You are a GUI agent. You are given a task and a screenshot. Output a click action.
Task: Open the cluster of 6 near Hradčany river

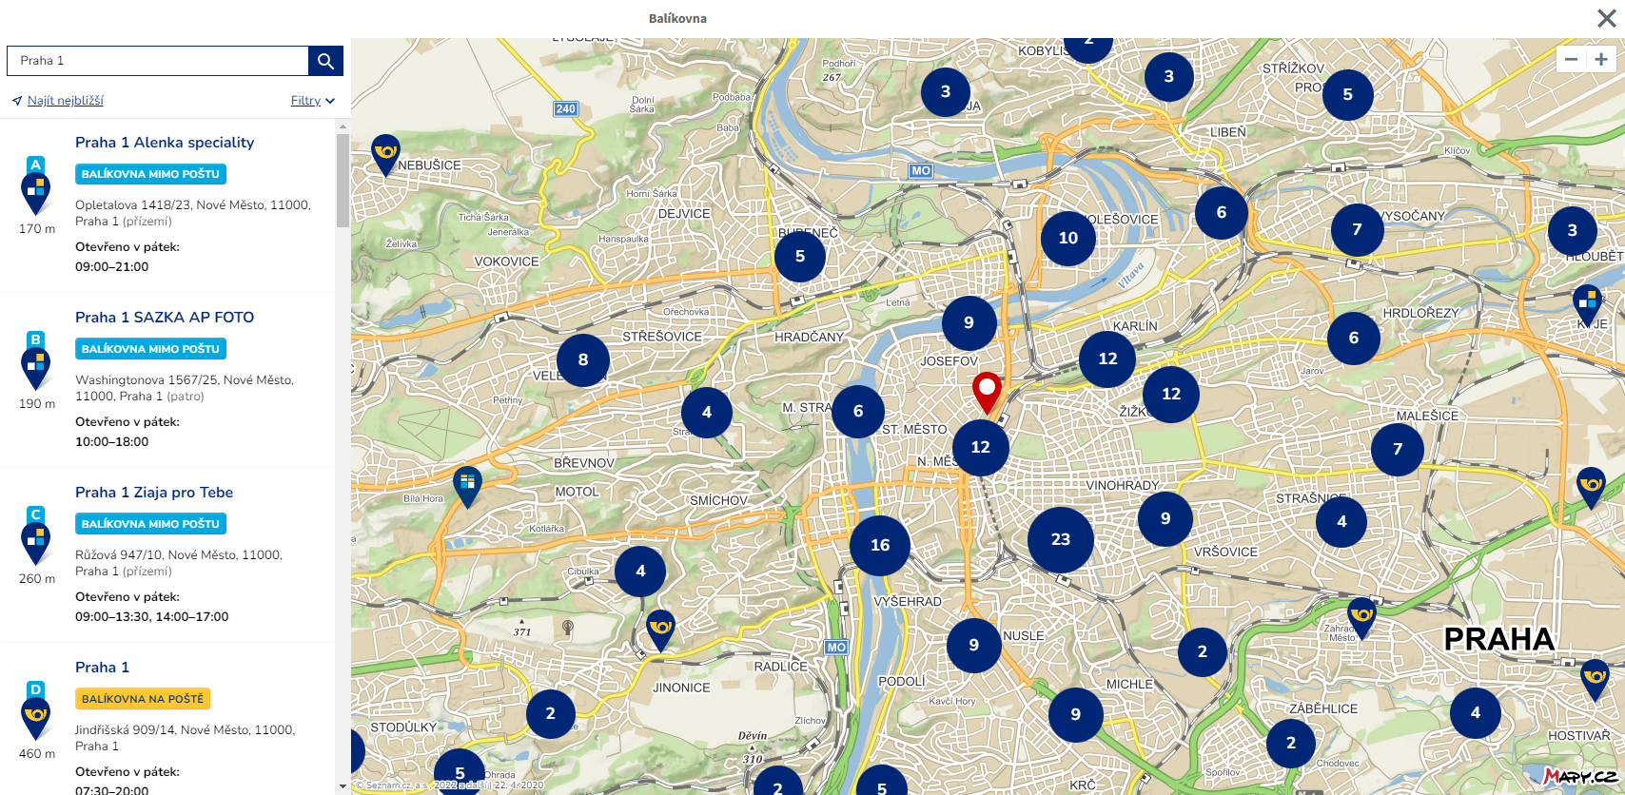tap(858, 411)
